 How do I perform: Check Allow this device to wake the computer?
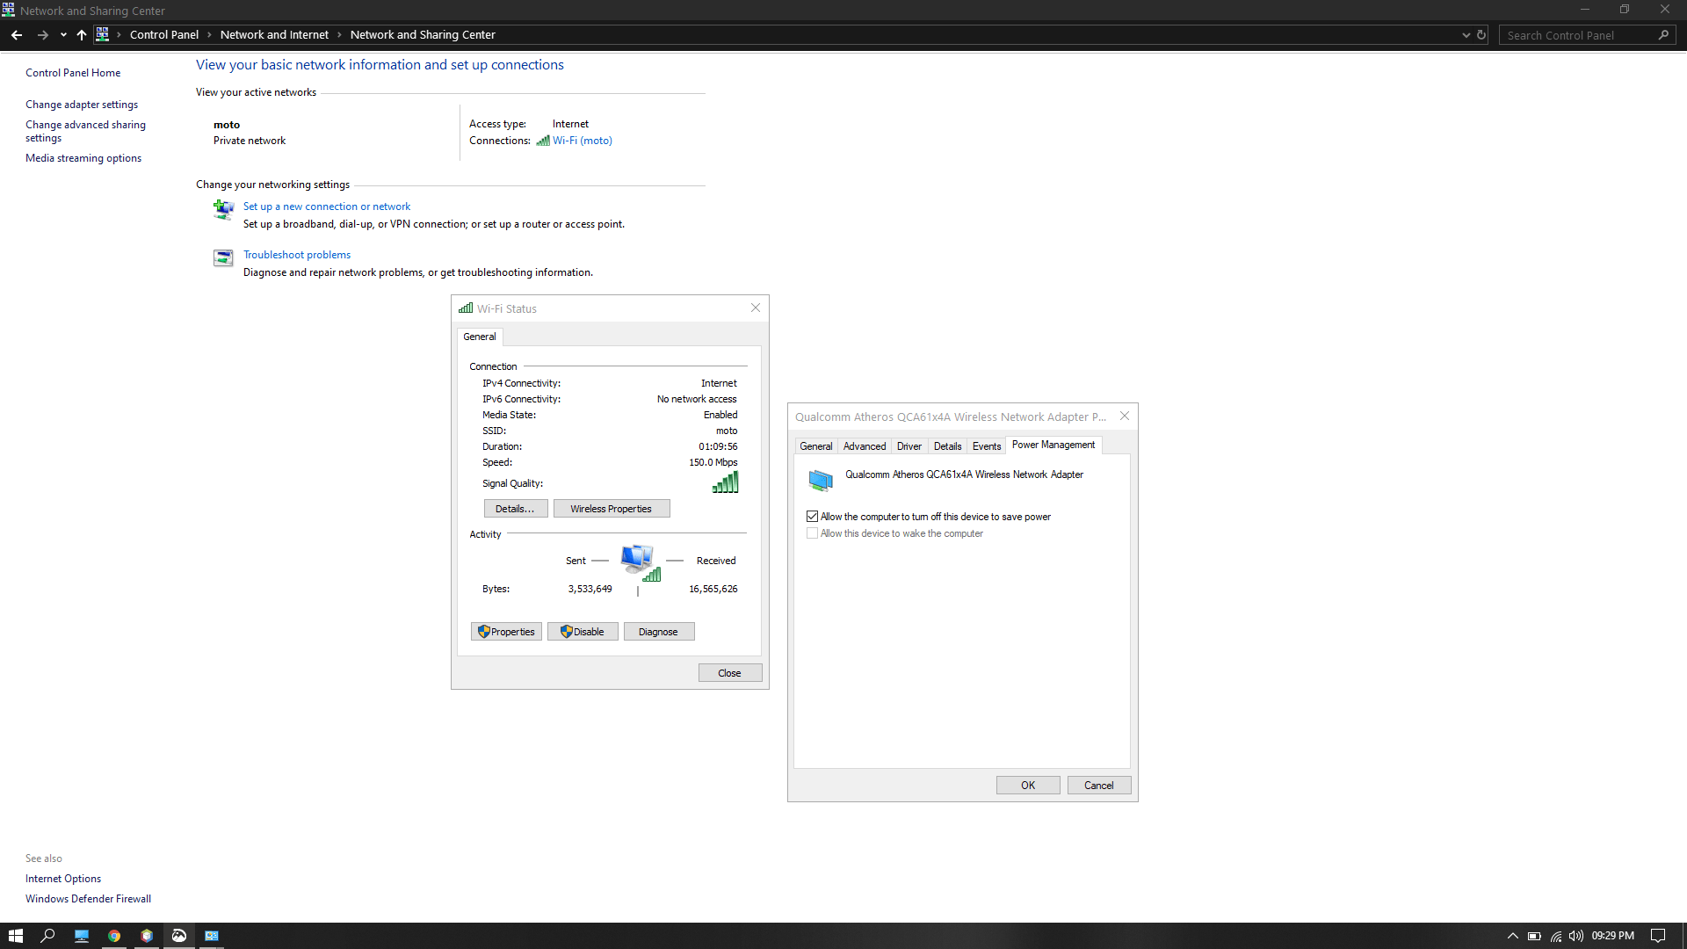click(813, 533)
